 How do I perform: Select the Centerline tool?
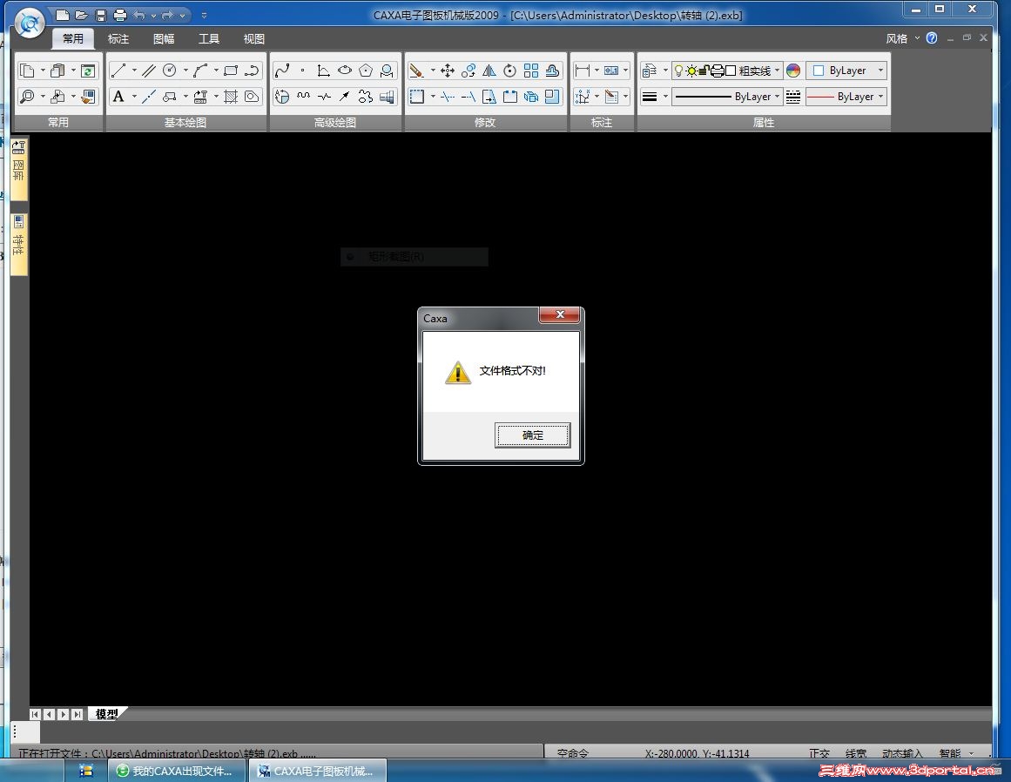point(149,97)
